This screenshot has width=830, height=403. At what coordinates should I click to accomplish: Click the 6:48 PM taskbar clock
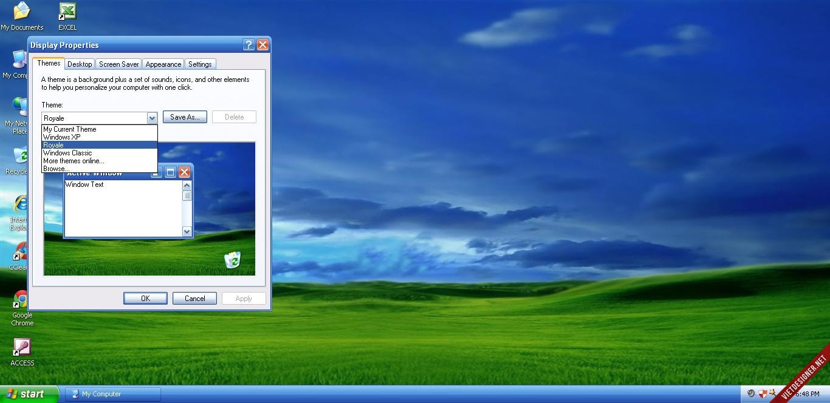click(x=807, y=394)
